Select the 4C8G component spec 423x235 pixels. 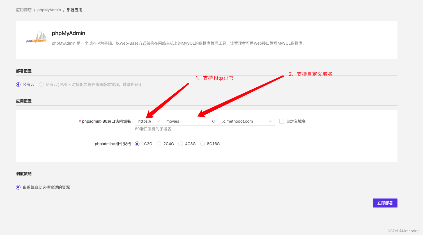181,144
